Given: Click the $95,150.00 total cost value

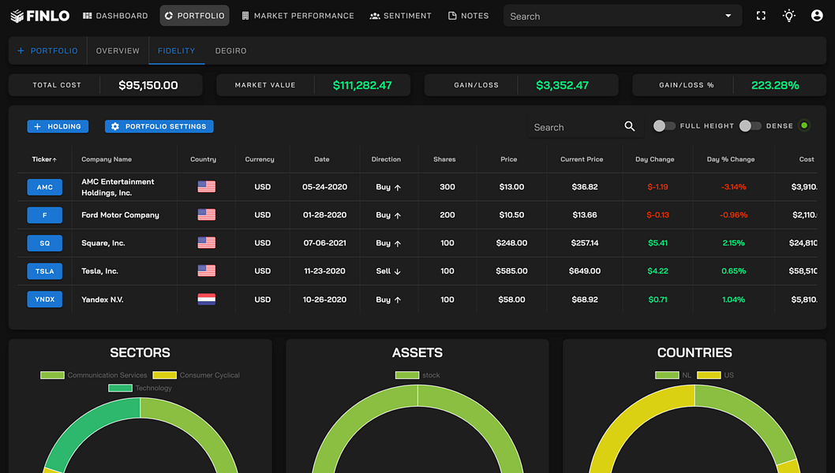Looking at the screenshot, I should (x=148, y=85).
